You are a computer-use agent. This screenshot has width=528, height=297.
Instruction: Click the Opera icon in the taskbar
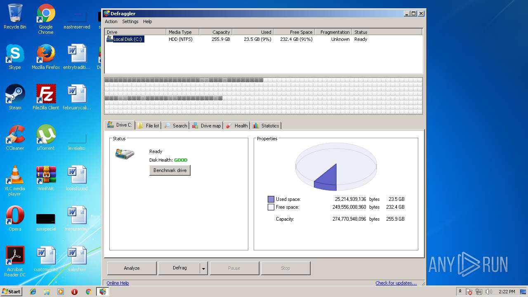click(75, 292)
